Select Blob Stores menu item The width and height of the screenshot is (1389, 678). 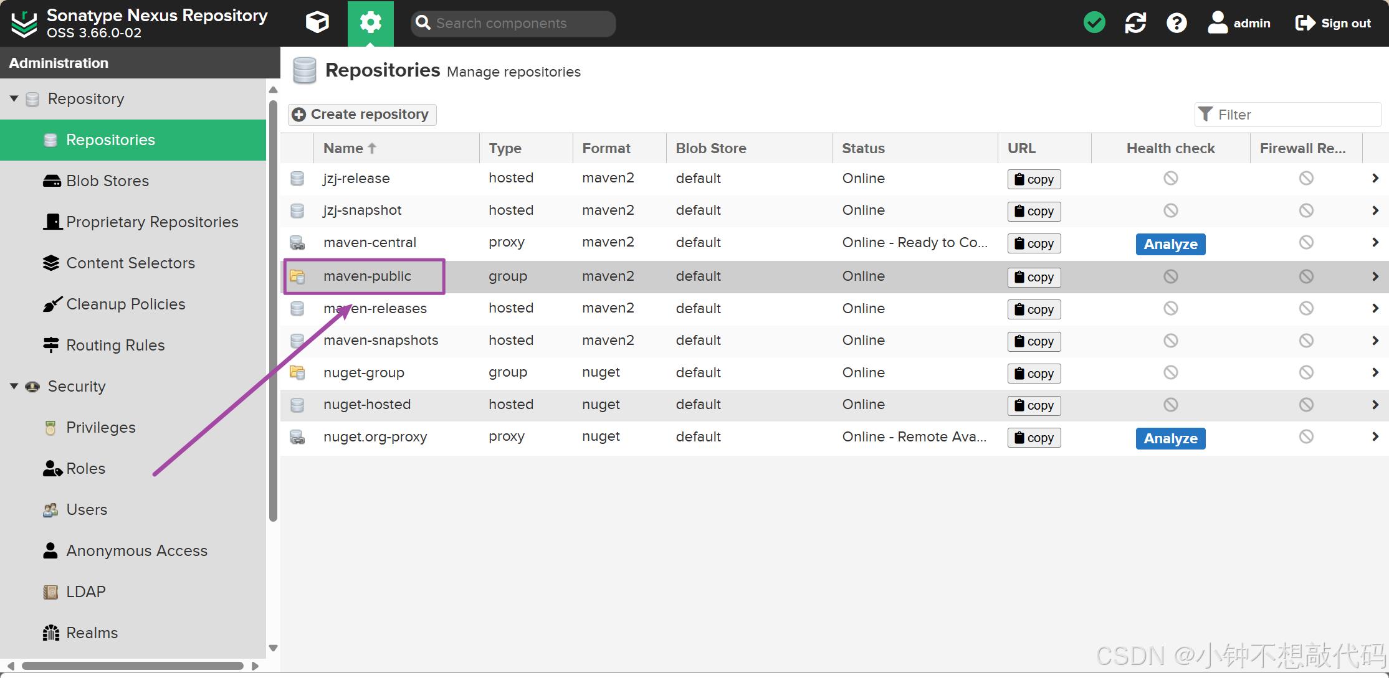point(107,181)
